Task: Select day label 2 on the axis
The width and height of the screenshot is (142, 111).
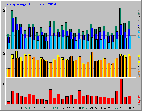Action: [x=13, y=108]
